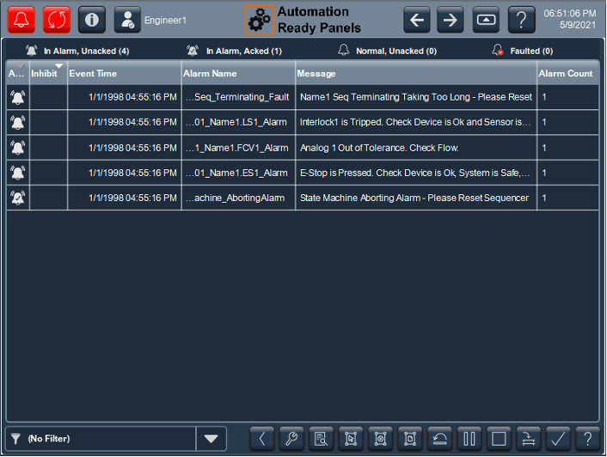
Task: Click the question mark in alarm toolbar
Action: [x=587, y=439]
